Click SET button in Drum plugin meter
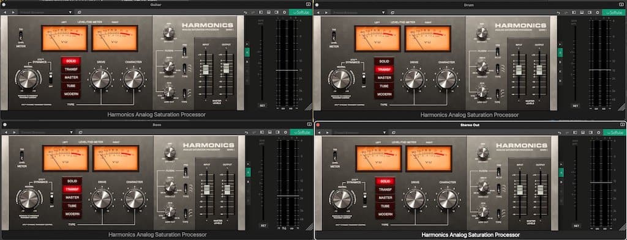 [575, 106]
